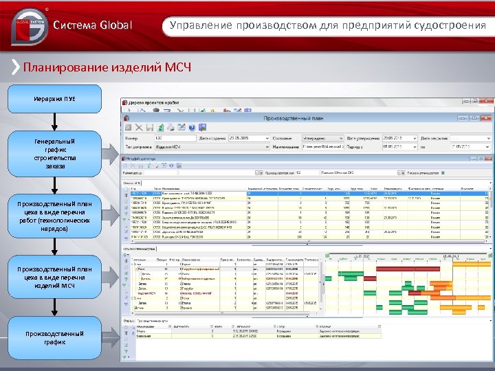Click the Наименование input field
The width and height of the screenshot is (495, 371).
323,147
